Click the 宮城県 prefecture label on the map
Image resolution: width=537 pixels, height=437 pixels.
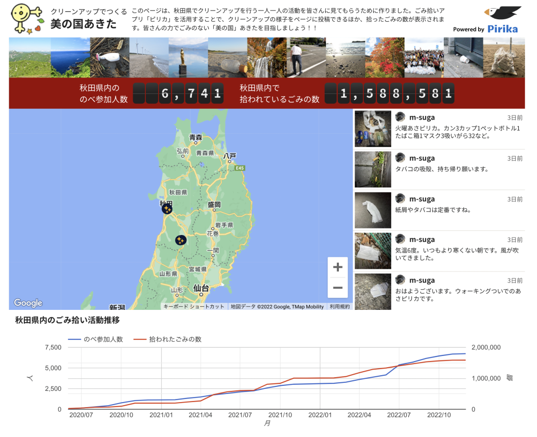tap(198, 269)
